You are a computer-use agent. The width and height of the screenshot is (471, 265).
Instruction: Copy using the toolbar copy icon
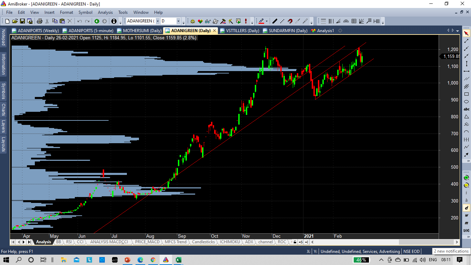pyautogui.click(x=55, y=21)
